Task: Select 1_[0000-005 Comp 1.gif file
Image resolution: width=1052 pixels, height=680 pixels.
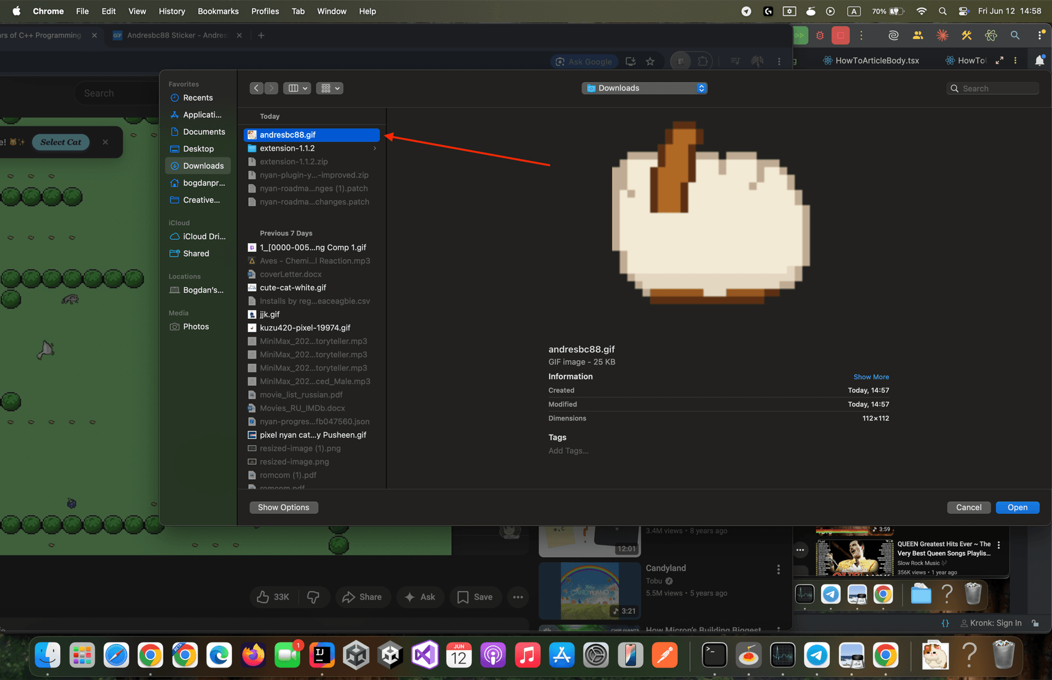Action: [x=312, y=248]
